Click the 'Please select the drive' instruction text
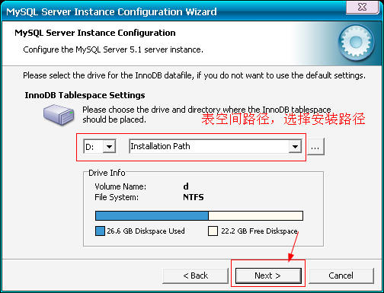 tap(194, 75)
